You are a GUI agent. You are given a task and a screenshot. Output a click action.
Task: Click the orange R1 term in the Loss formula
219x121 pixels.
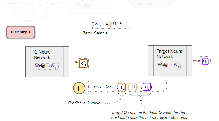(132, 87)
